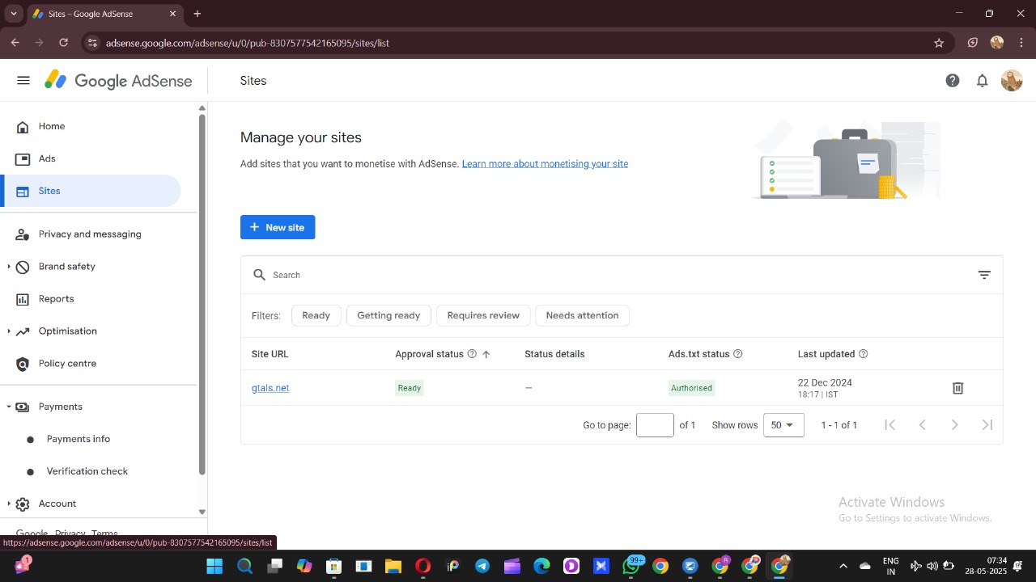The image size is (1036, 582).
Task: Click the Site URL column header
Action: click(270, 354)
